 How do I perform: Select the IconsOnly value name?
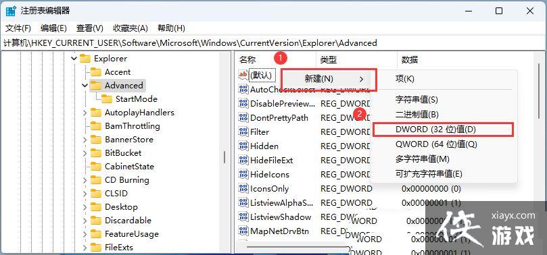point(269,189)
